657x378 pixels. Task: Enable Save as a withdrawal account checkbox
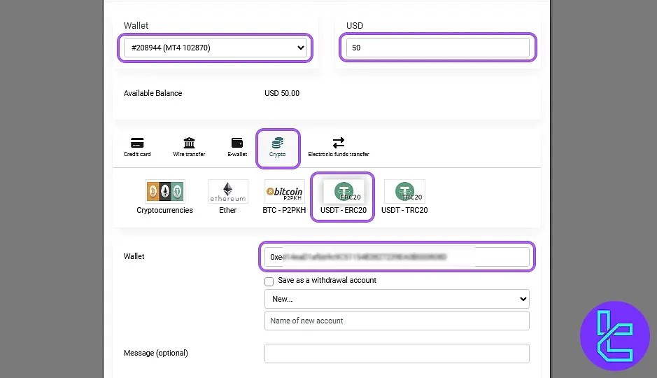click(x=269, y=281)
